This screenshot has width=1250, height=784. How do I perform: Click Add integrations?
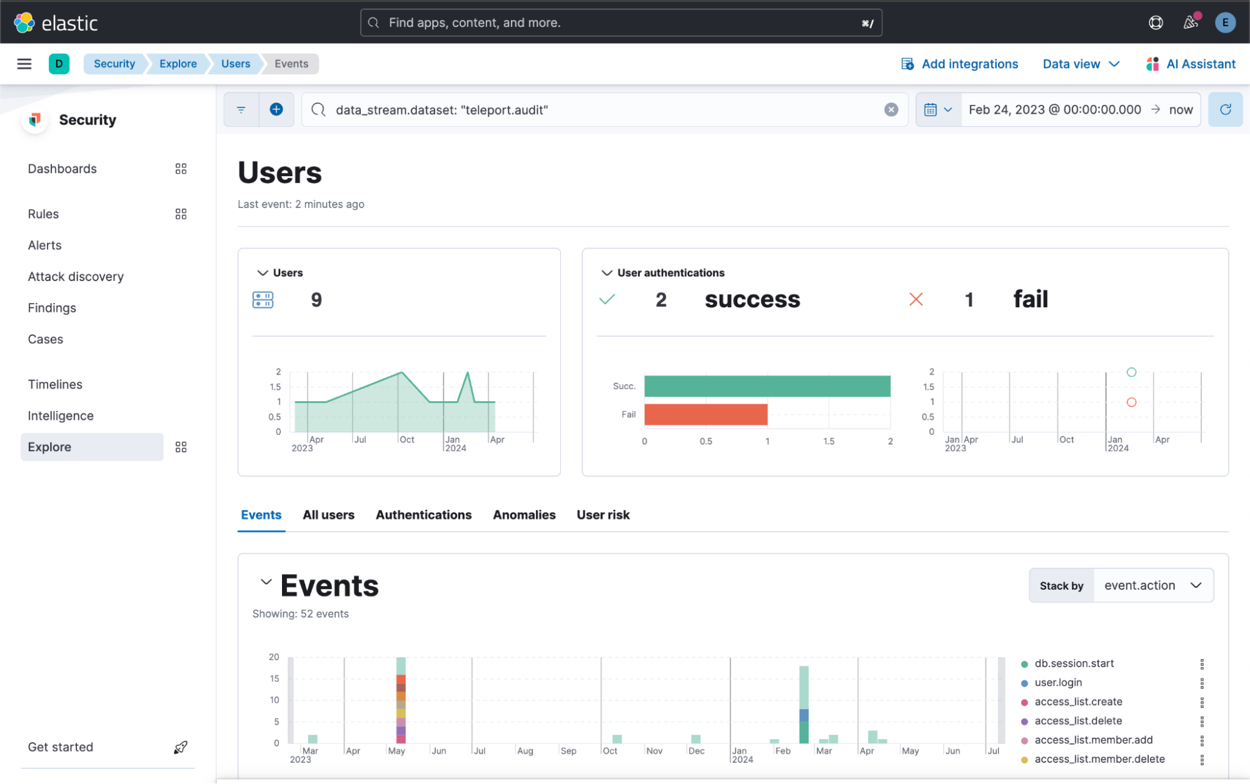(x=960, y=64)
